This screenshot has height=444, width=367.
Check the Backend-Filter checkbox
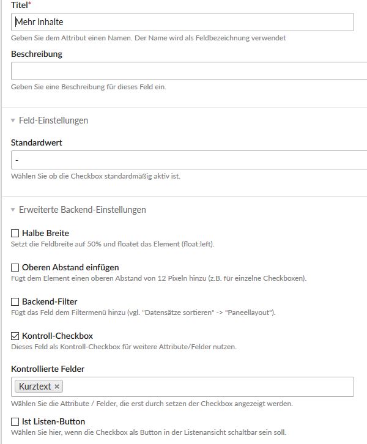point(15,302)
